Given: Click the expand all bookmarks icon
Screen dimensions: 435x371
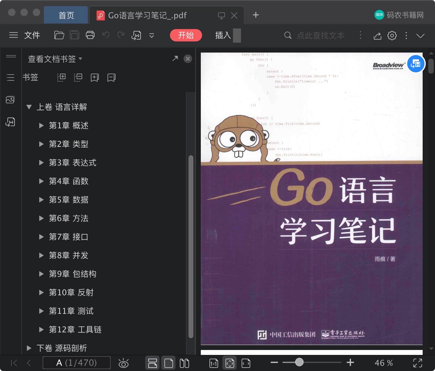Looking at the screenshot, I should 61,77.
